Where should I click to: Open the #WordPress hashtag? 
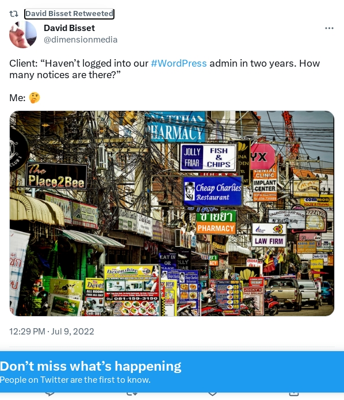178,63
